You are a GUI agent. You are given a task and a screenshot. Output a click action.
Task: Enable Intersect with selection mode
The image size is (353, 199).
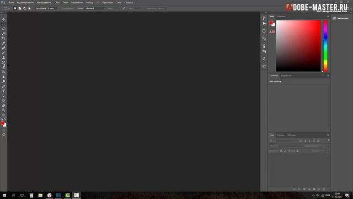coord(29,8)
